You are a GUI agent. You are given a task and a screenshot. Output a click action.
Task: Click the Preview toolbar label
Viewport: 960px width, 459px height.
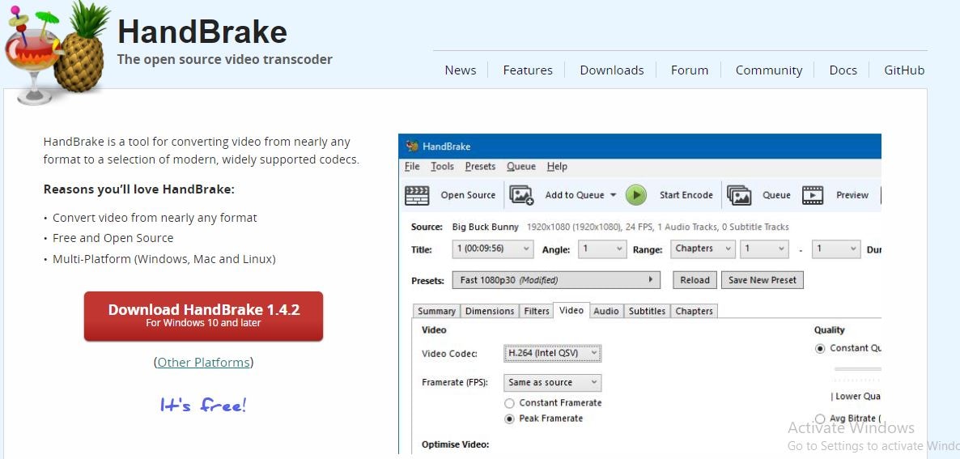(x=852, y=195)
